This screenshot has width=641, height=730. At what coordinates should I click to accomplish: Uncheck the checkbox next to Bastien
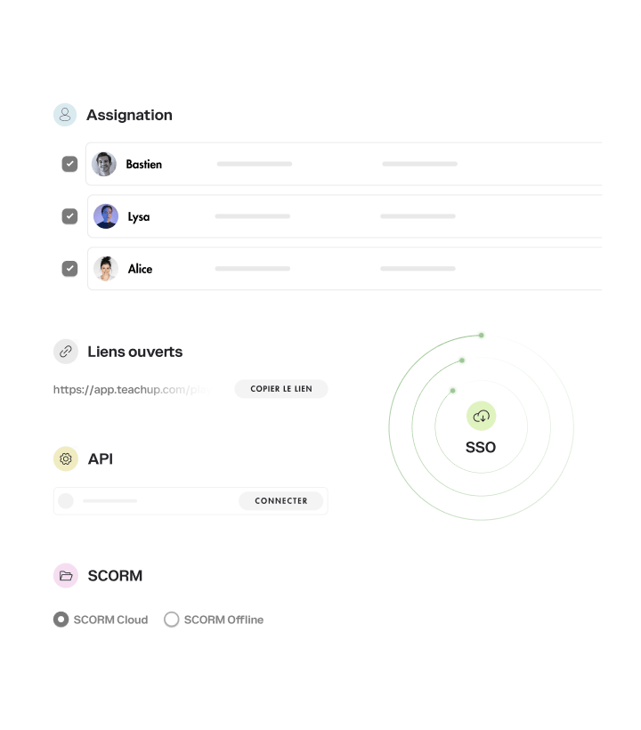click(x=69, y=164)
